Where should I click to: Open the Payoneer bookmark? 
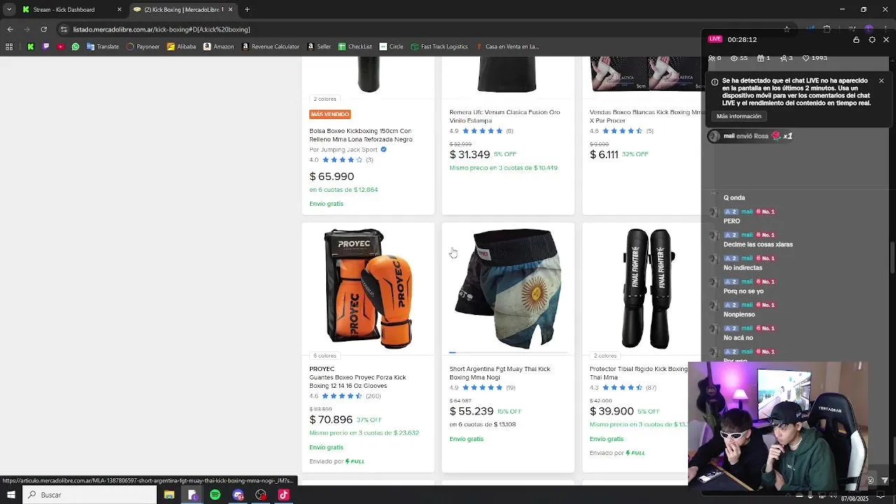143,46
